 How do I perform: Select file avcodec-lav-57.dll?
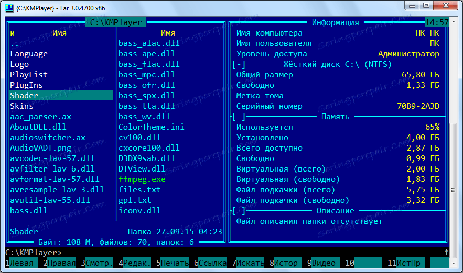52,158
